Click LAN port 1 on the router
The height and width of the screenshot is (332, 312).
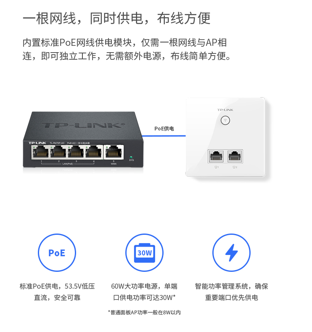41,152
